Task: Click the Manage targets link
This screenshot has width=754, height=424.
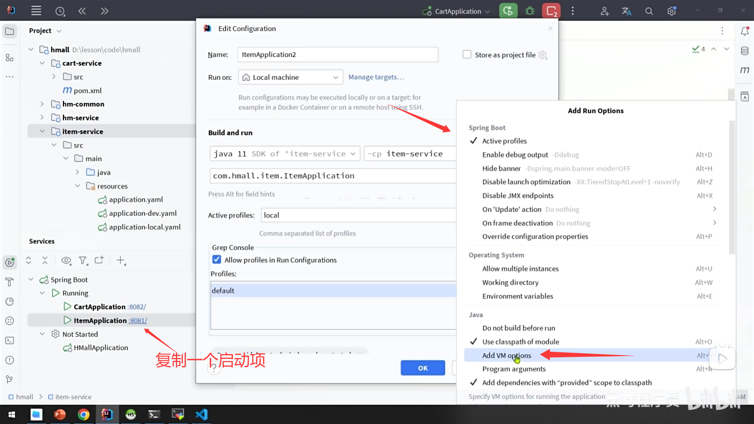Action: click(x=376, y=77)
